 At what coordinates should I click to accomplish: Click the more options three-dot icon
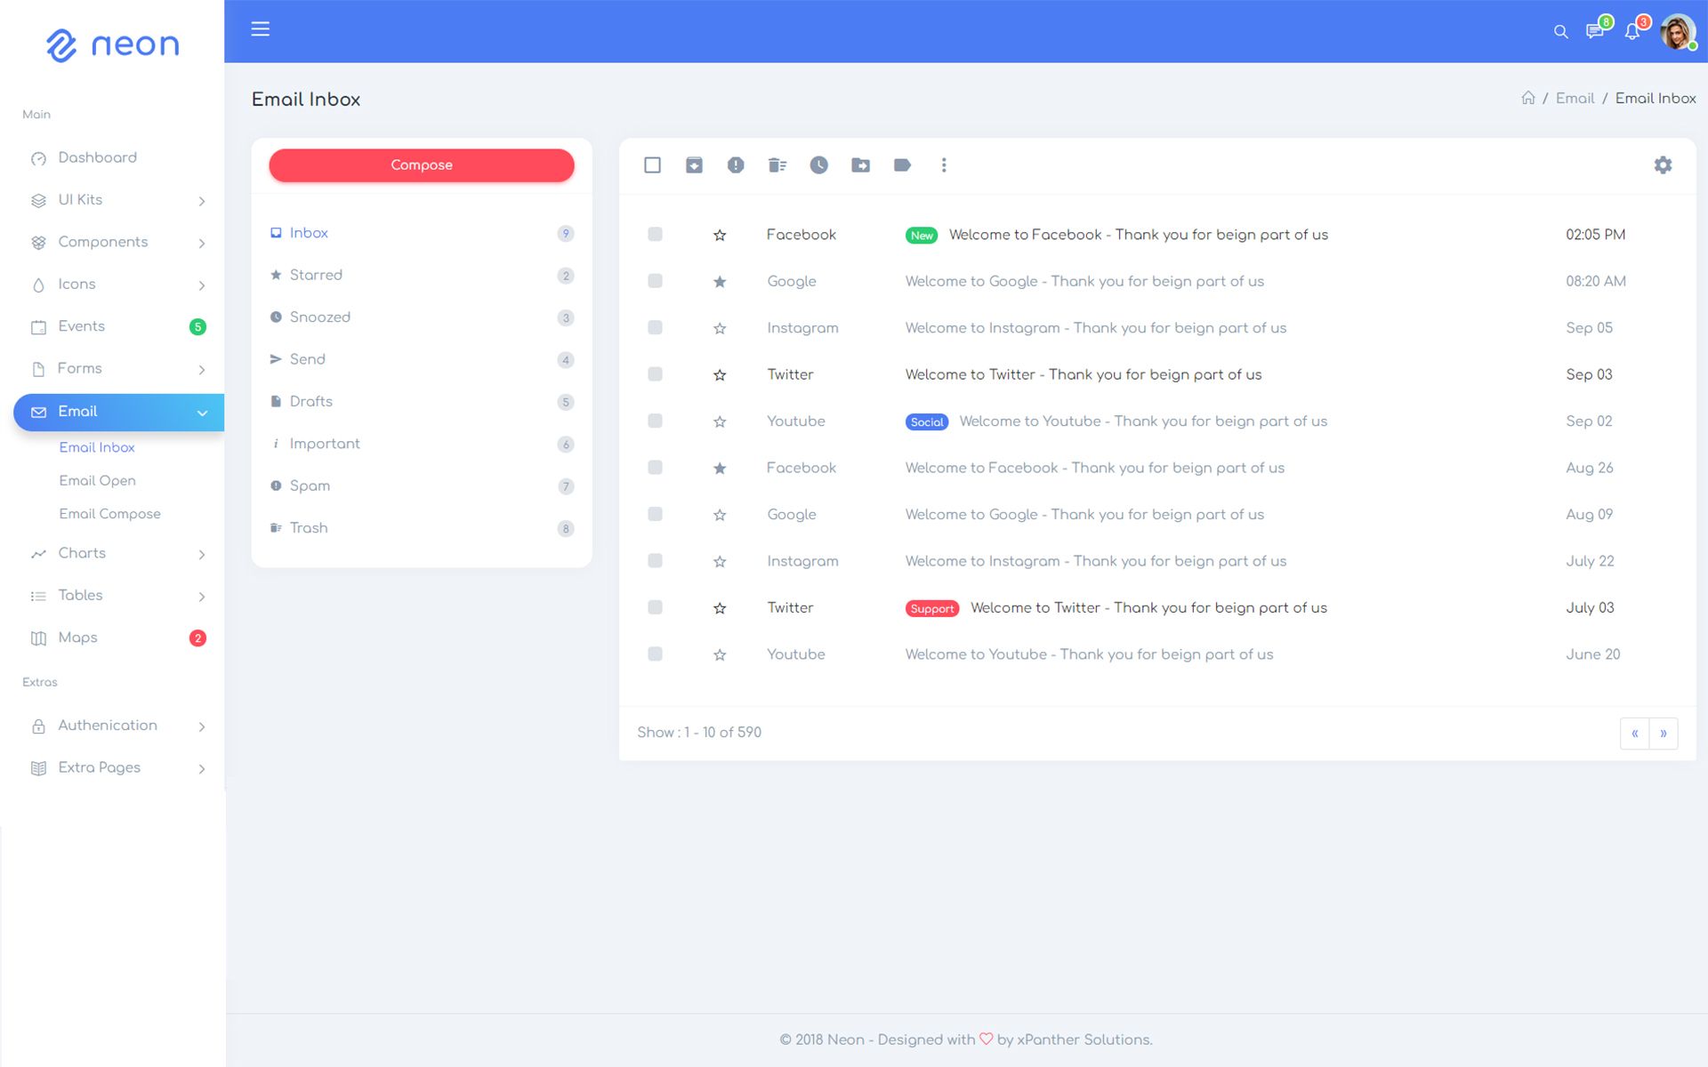(943, 164)
